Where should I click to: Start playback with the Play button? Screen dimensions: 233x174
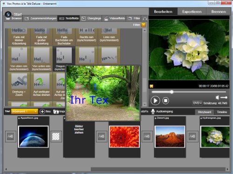pyautogui.click(x=155, y=100)
